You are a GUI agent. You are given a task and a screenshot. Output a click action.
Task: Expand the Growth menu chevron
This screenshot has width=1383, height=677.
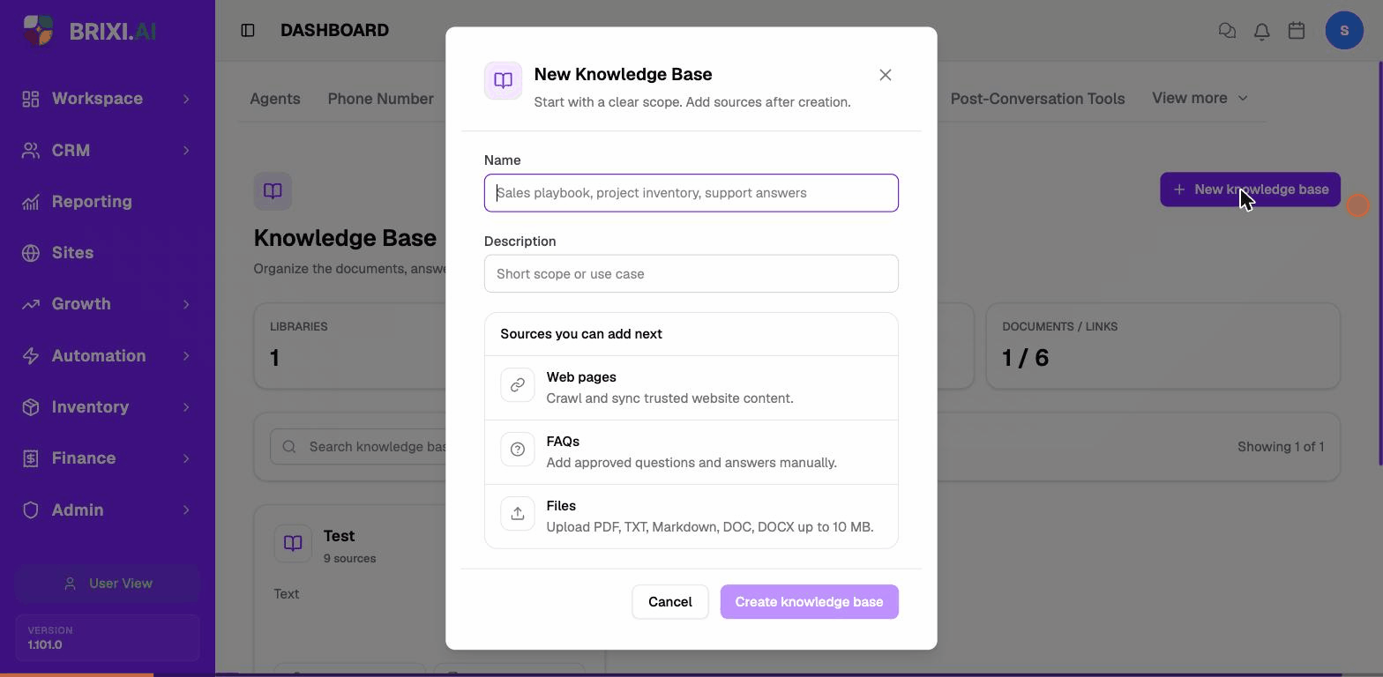point(186,304)
